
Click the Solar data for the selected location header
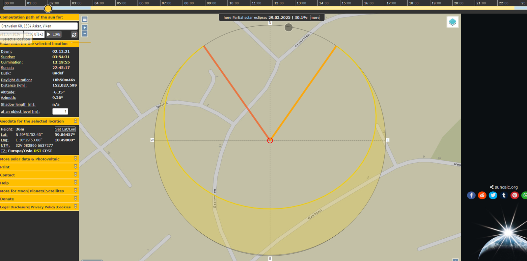point(40,44)
